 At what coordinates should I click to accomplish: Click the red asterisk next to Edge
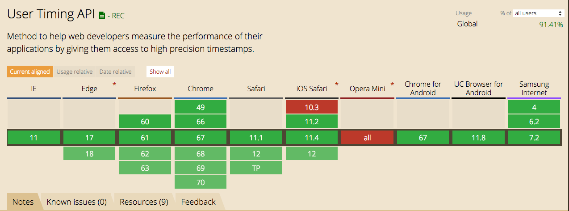click(114, 84)
